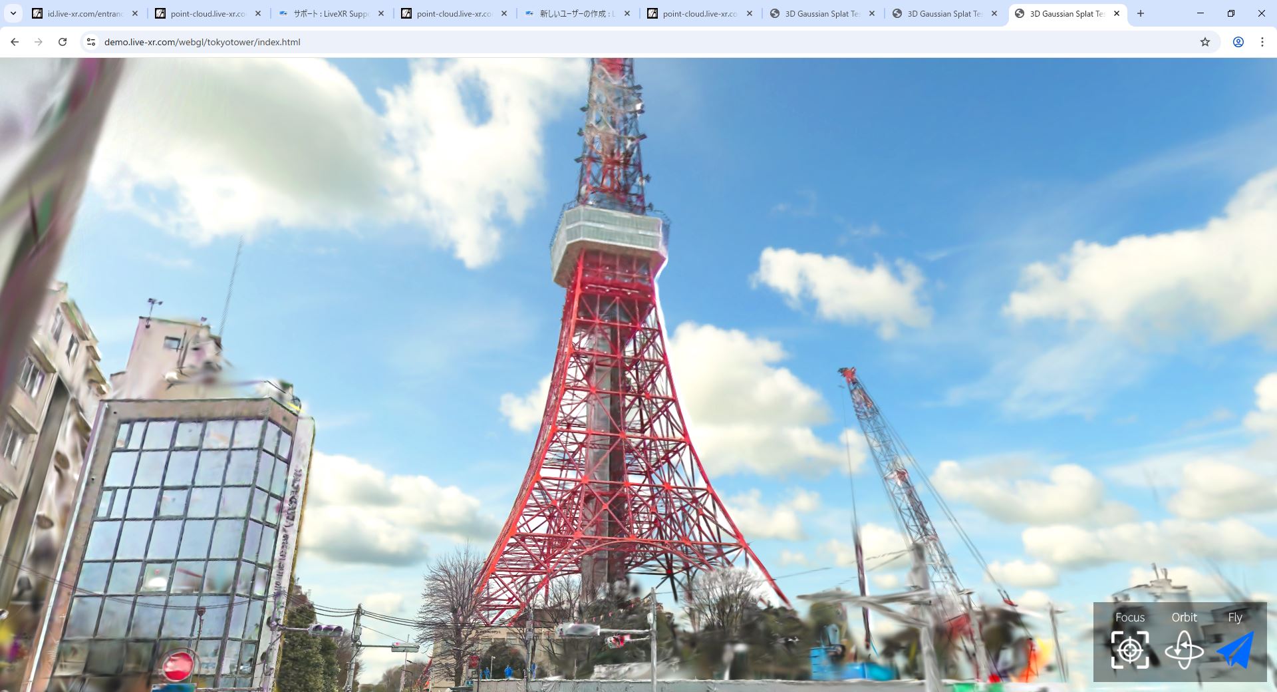The width and height of the screenshot is (1277, 692).
Task: Switch to the id.live-xr.com/entrance tab
Action: (80, 13)
